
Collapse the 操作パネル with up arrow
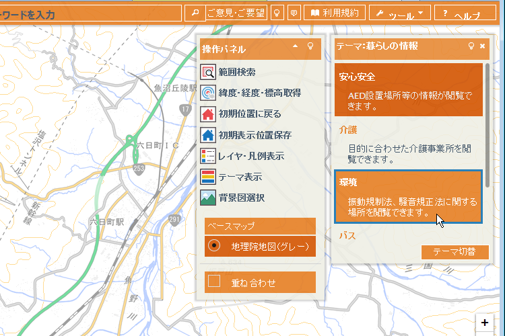(x=296, y=46)
